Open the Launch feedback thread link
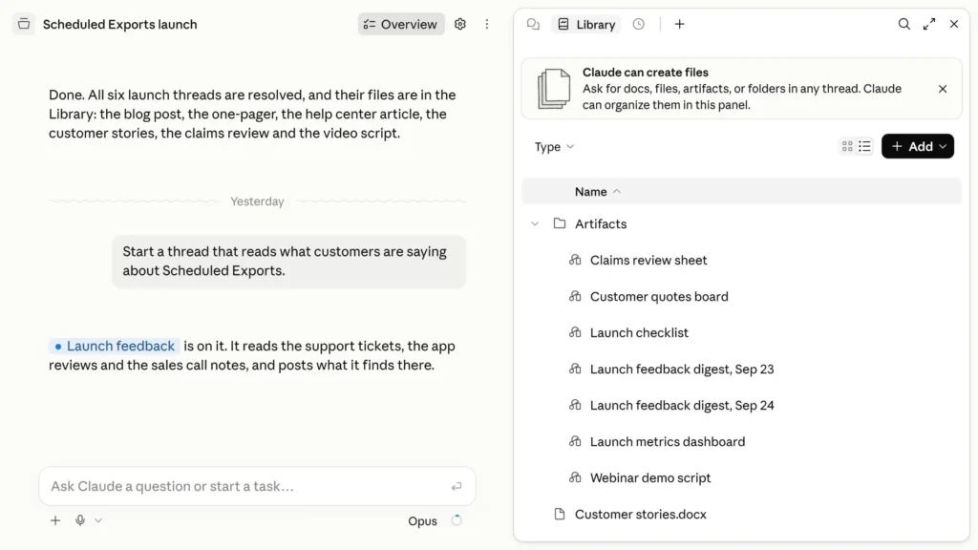The image size is (978, 550). point(115,346)
